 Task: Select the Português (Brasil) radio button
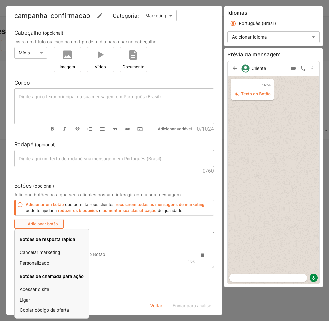pos(233,23)
